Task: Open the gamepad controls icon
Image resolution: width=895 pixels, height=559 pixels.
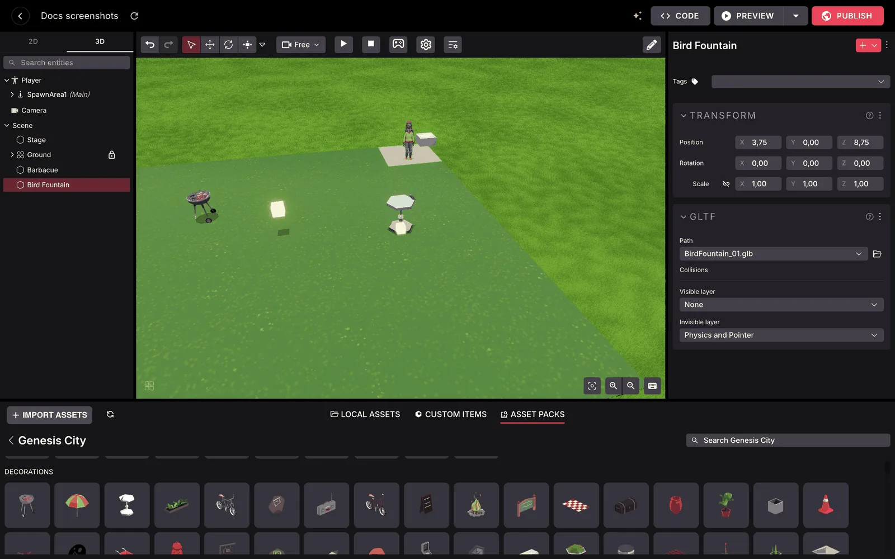Action: click(x=398, y=44)
